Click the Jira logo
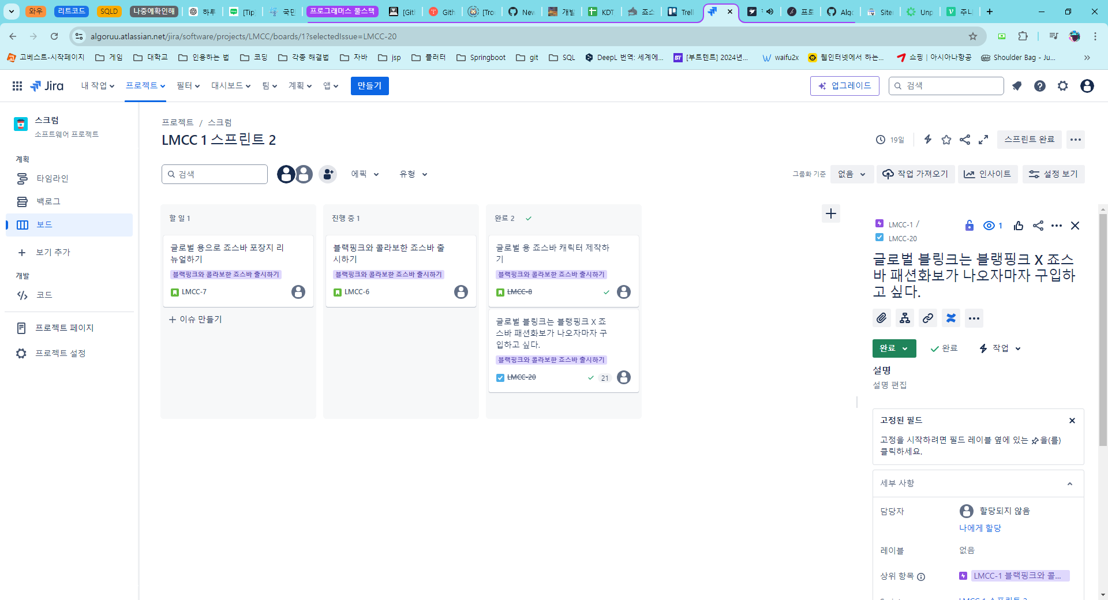Viewport: 1108px width, 600px height. [x=47, y=86]
